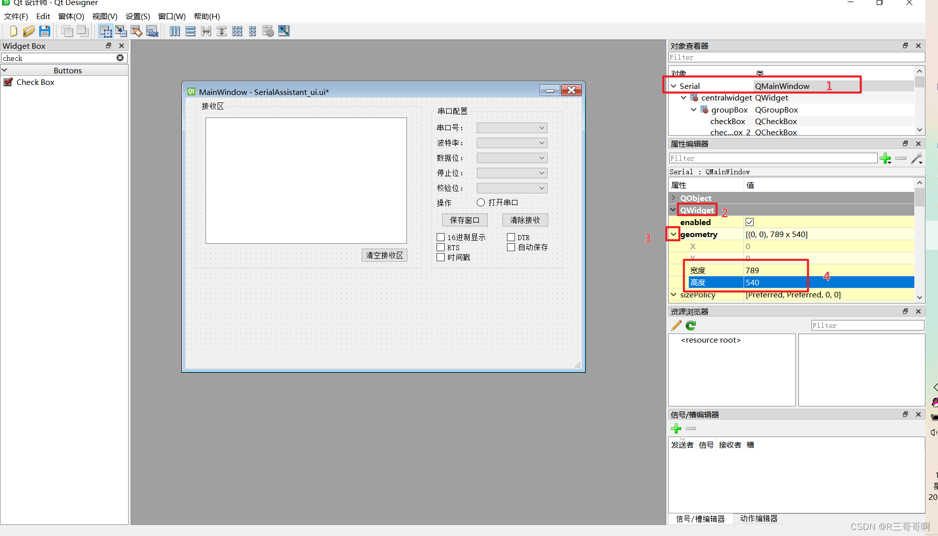Click the 清除接收 button
This screenshot has width=938, height=536.
point(525,220)
